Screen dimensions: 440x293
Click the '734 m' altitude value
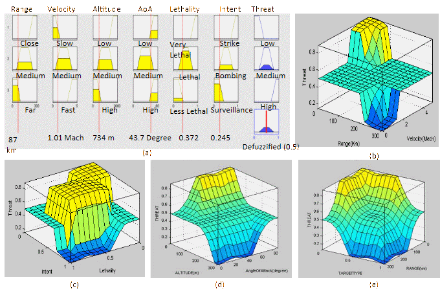click(x=104, y=138)
